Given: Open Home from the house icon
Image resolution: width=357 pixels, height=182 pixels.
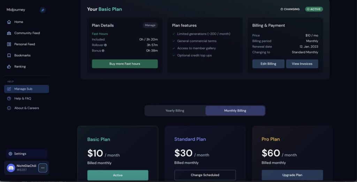Looking at the screenshot, I should point(9,22).
